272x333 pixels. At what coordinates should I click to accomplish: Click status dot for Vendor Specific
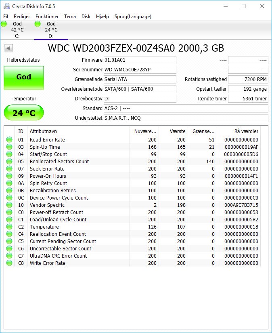(9, 205)
